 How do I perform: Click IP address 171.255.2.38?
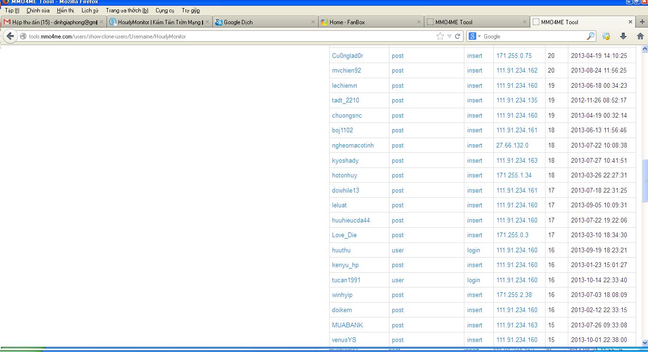click(x=514, y=295)
